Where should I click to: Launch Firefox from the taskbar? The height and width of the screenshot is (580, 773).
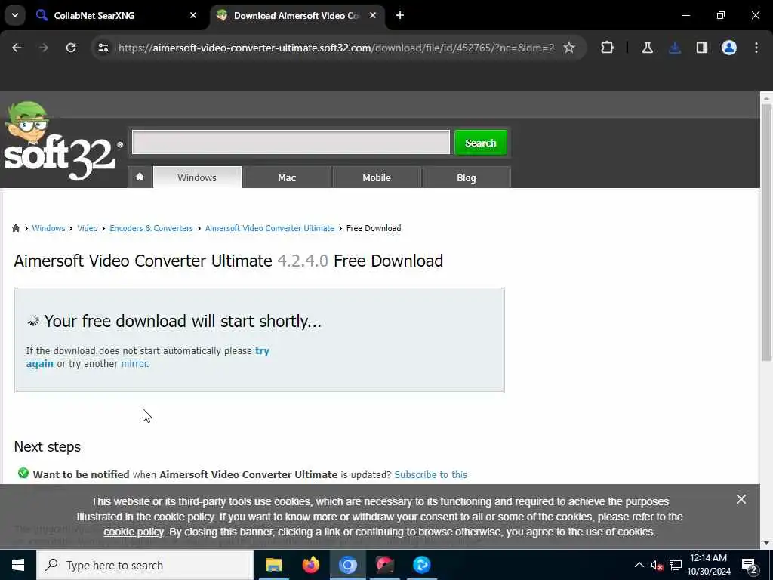(310, 565)
